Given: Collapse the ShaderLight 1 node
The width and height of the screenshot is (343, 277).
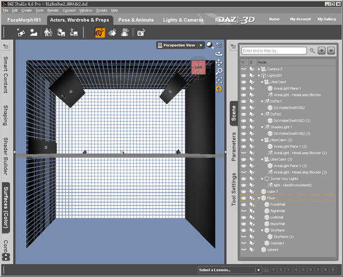Looking at the screenshot, I should tap(262, 127).
